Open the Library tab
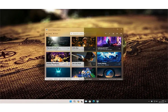The width and height of the screenshot is (168, 112). tap(49, 34)
